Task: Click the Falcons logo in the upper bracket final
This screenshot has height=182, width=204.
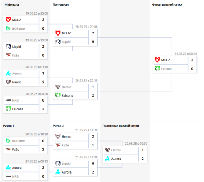Action: pyautogui.click(x=157, y=69)
